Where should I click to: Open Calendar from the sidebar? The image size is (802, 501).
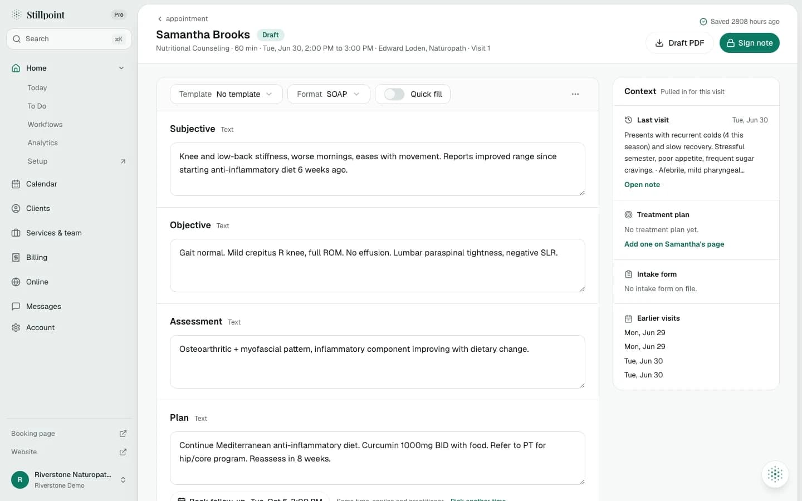tap(69, 184)
